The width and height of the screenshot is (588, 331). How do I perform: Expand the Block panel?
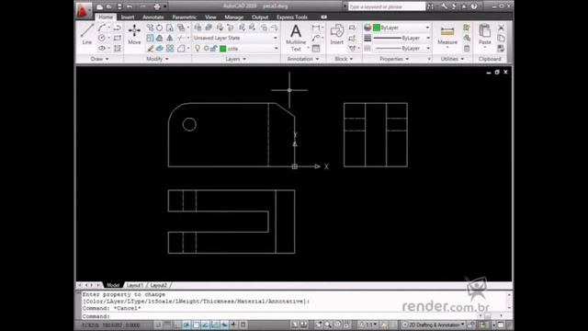tap(344, 59)
